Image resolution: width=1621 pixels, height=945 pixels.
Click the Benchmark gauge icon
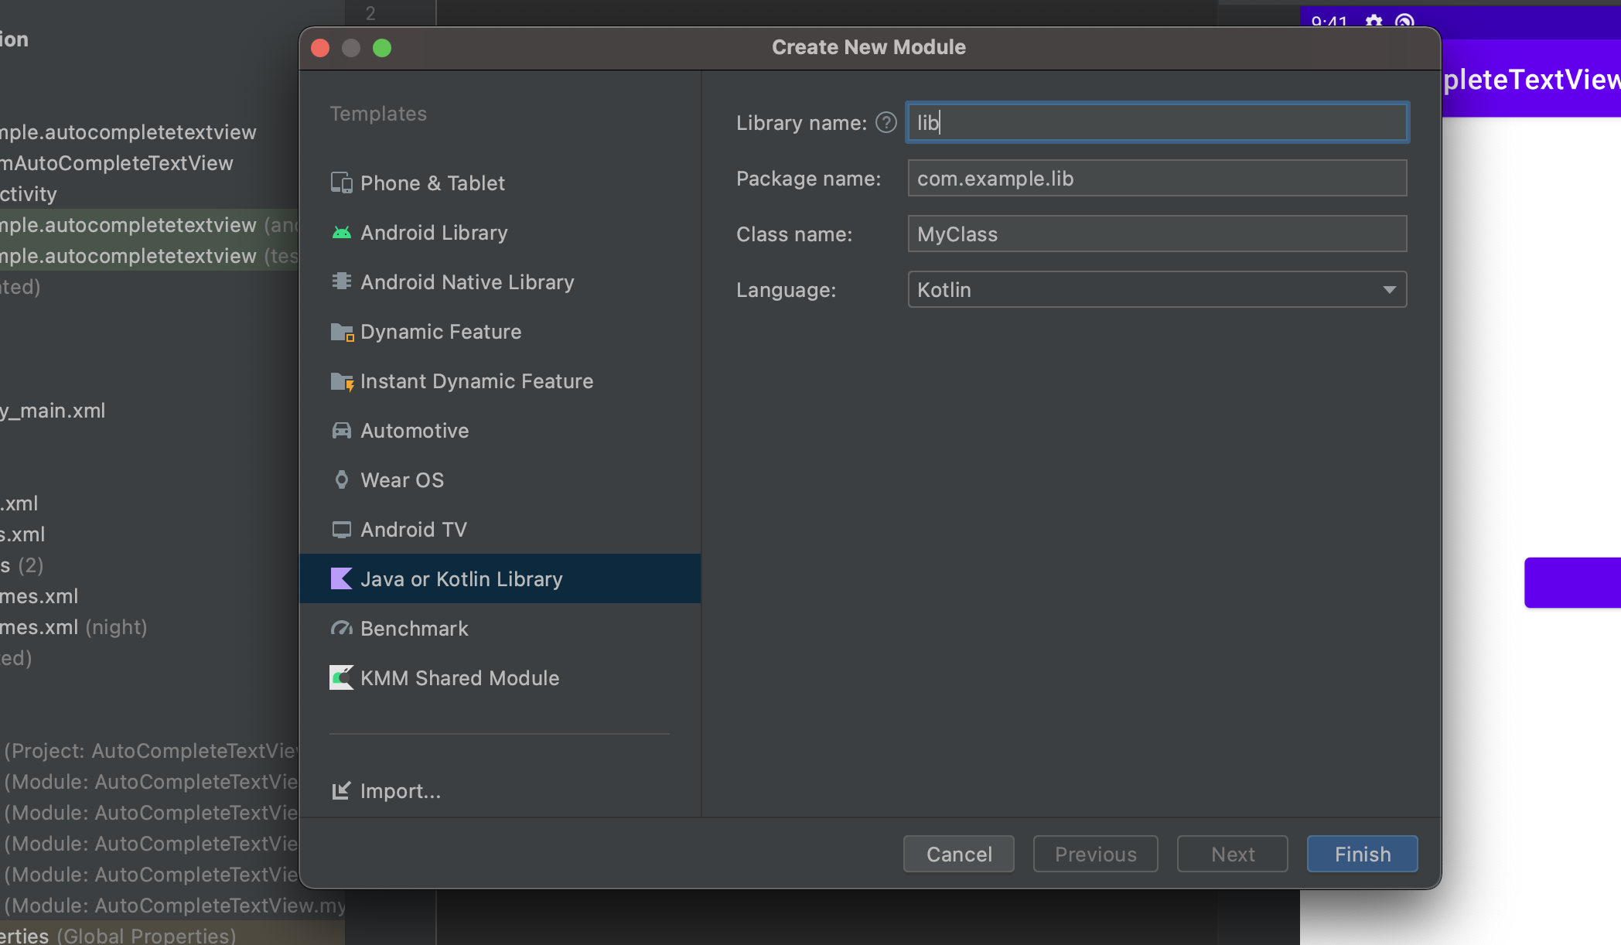click(341, 629)
